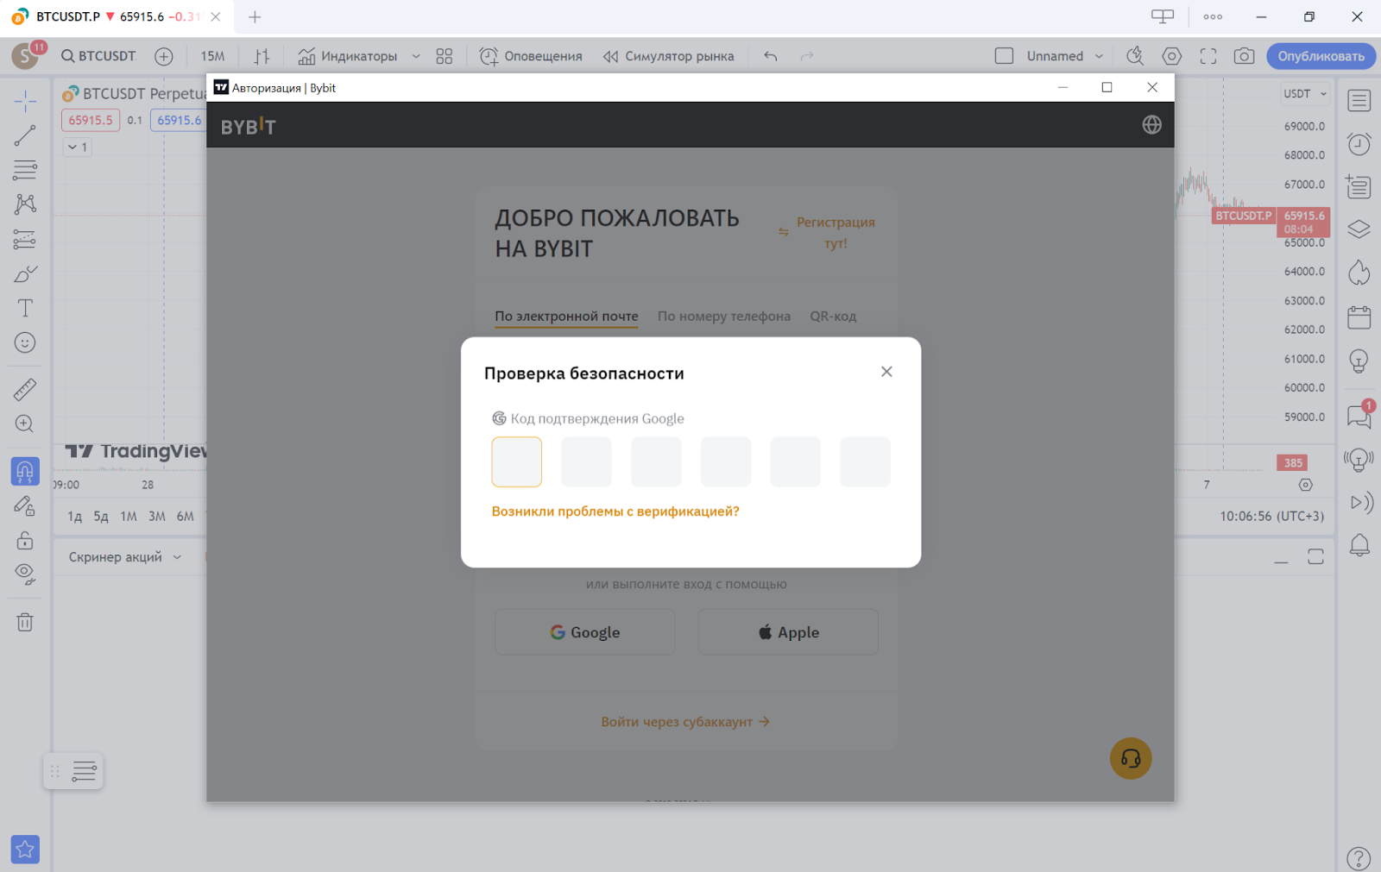
Task: Select the Text annotation tool
Action: [25, 308]
